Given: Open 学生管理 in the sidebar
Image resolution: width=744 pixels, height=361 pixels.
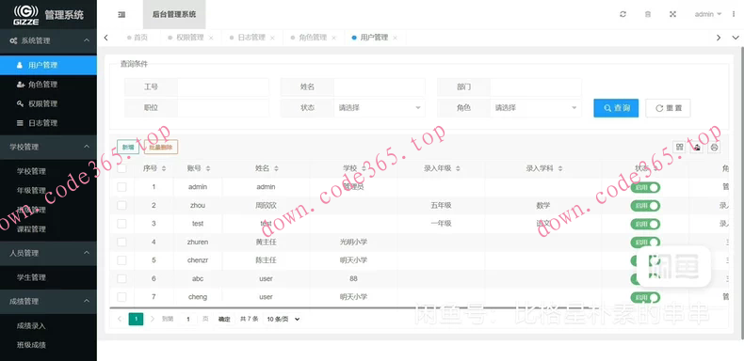Looking at the screenshot, I should click(48, 277).
